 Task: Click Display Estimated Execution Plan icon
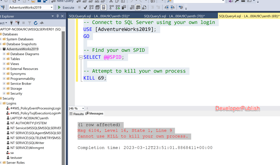(91, 7)
